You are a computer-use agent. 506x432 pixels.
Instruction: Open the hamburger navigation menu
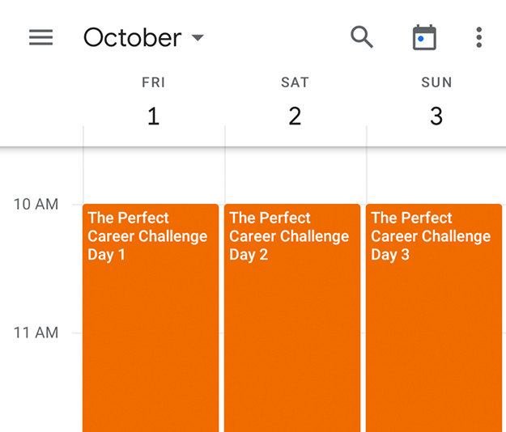[41, 37]
